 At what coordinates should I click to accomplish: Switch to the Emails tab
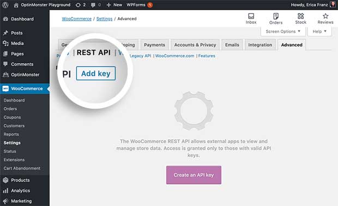(x=232, y=45)
